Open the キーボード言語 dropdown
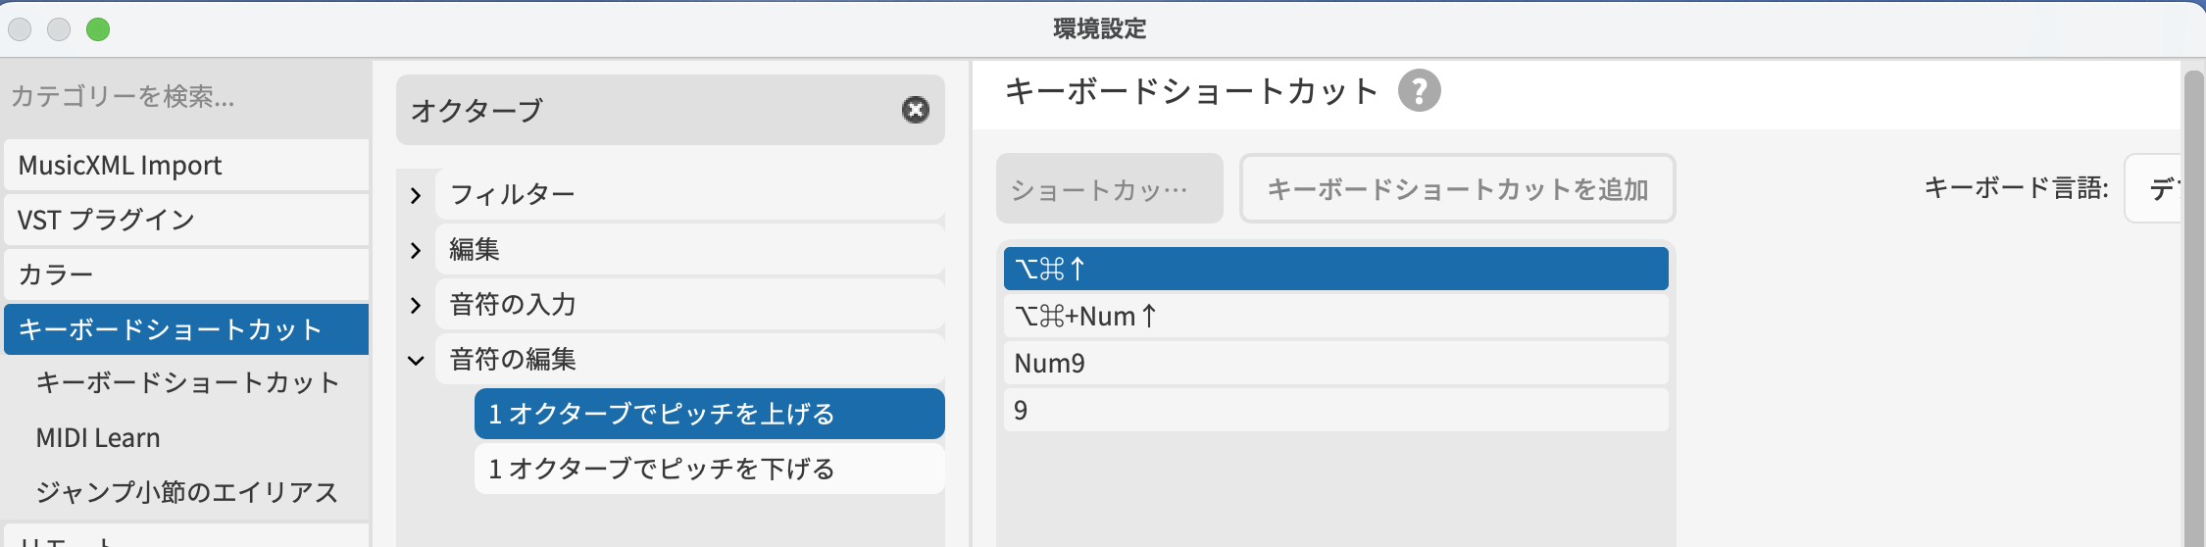Image resolution: width=2206 pixels, height=547 pixels. point(2153,188)
